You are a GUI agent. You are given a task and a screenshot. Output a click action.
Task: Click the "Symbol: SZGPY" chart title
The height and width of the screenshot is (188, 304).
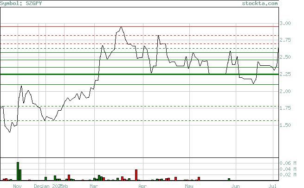pyautogui.click(x=21, y=3)
